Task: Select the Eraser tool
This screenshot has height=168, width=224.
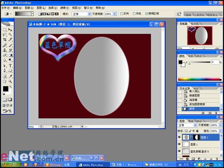Action: coord(5,55)
